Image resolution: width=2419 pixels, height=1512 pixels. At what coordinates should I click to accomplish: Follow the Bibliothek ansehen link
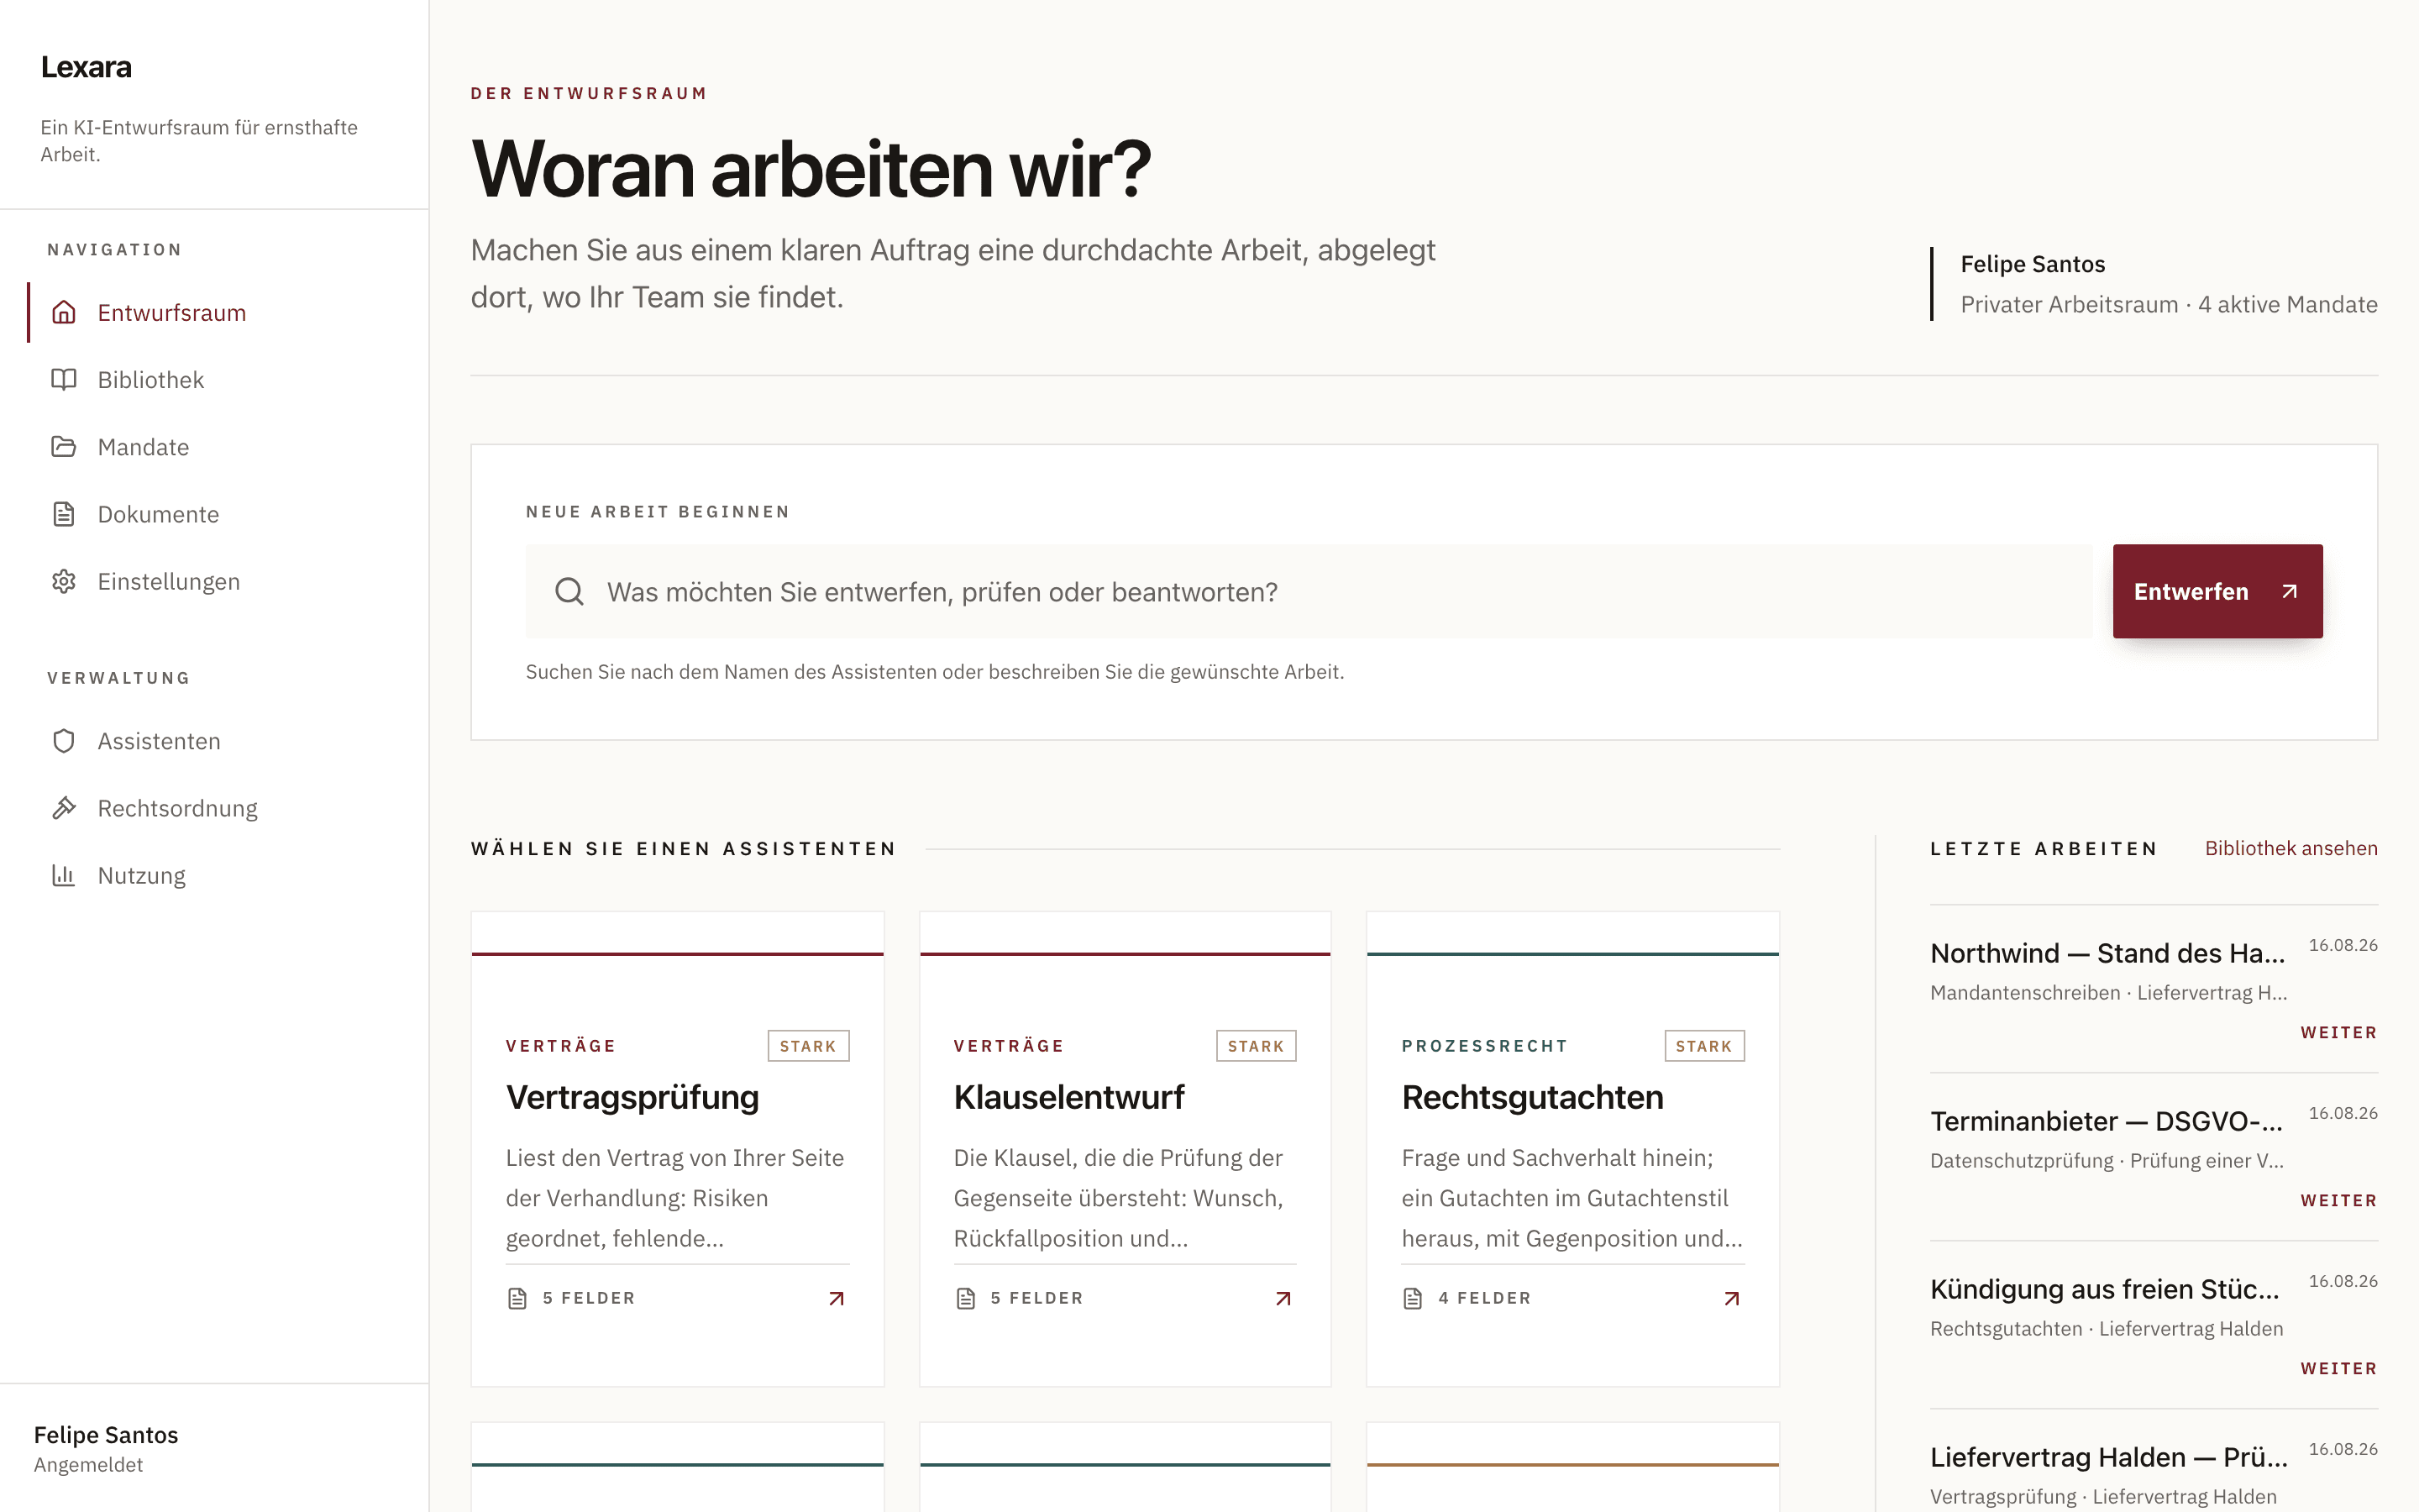(x=2291, y=848)
